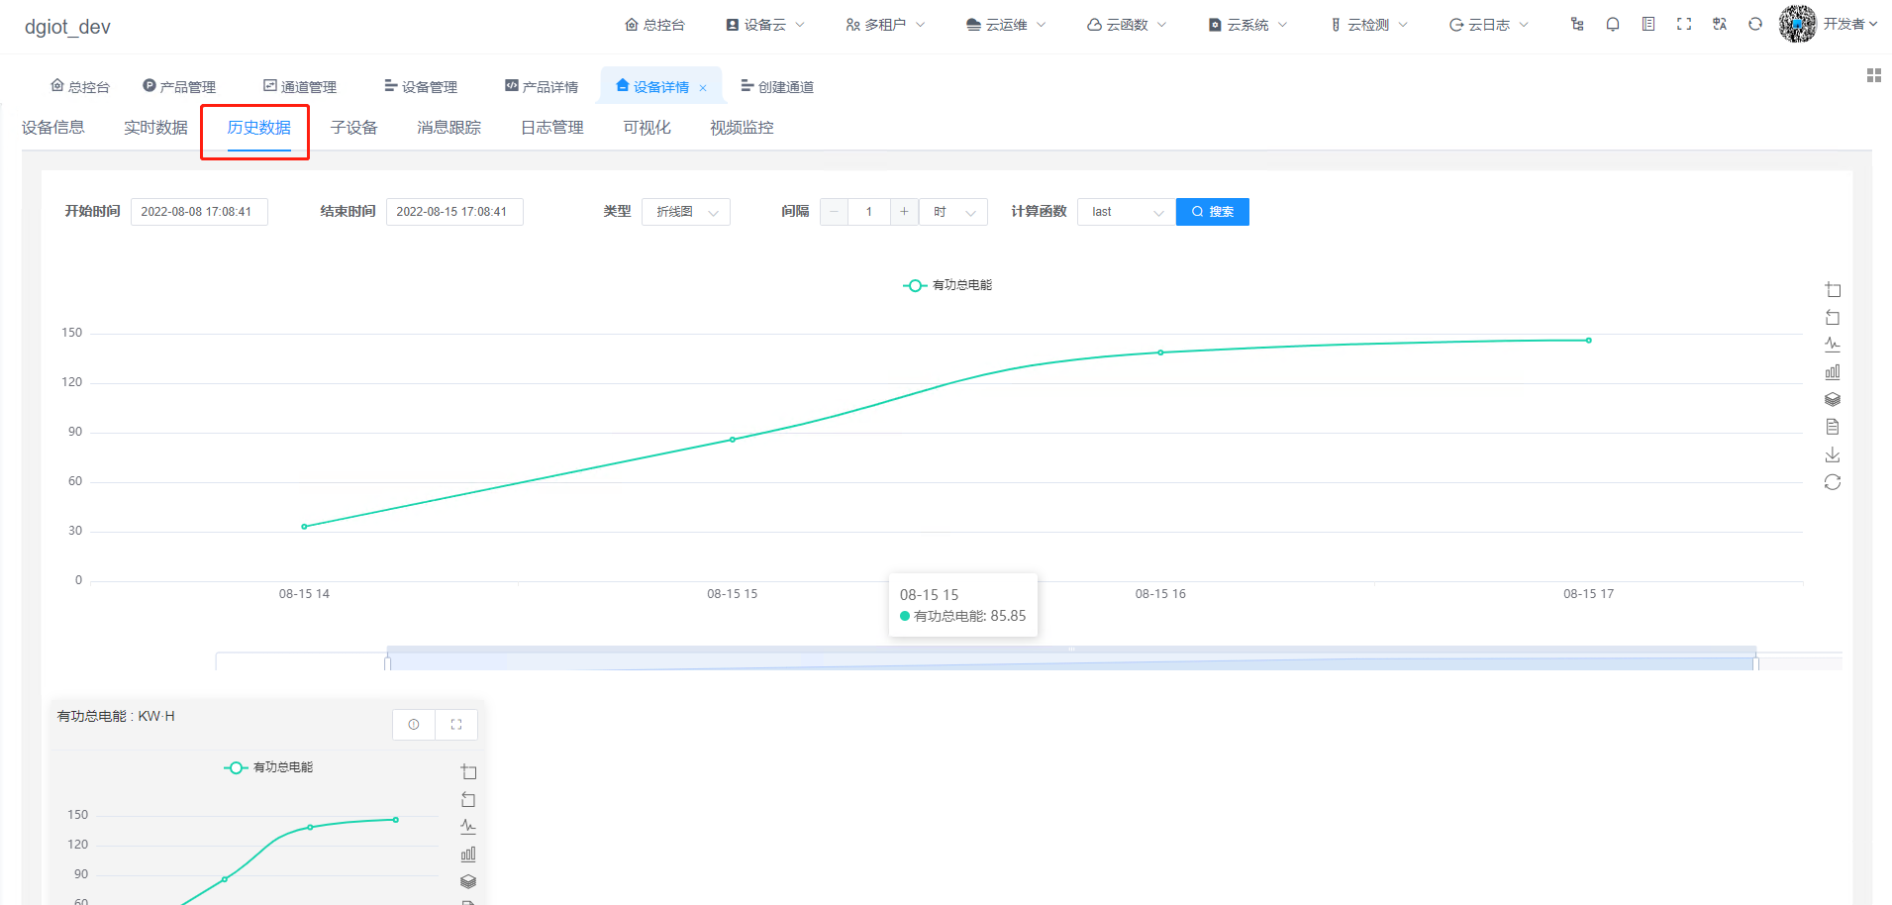This screenshot has width=1892, height=905.
Task: Select the 可视化 sub-tab
Action: click(647, 128)
